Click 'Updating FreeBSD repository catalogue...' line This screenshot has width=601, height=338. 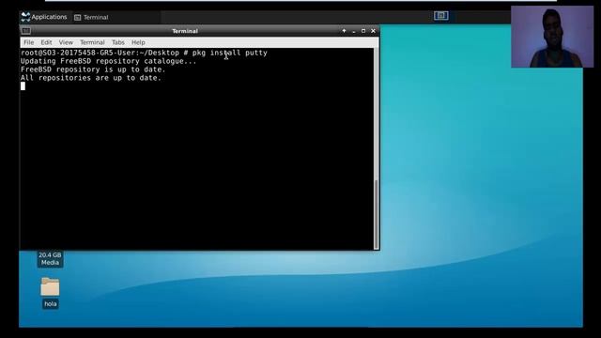pyautogui.click(x=109, y=61)
